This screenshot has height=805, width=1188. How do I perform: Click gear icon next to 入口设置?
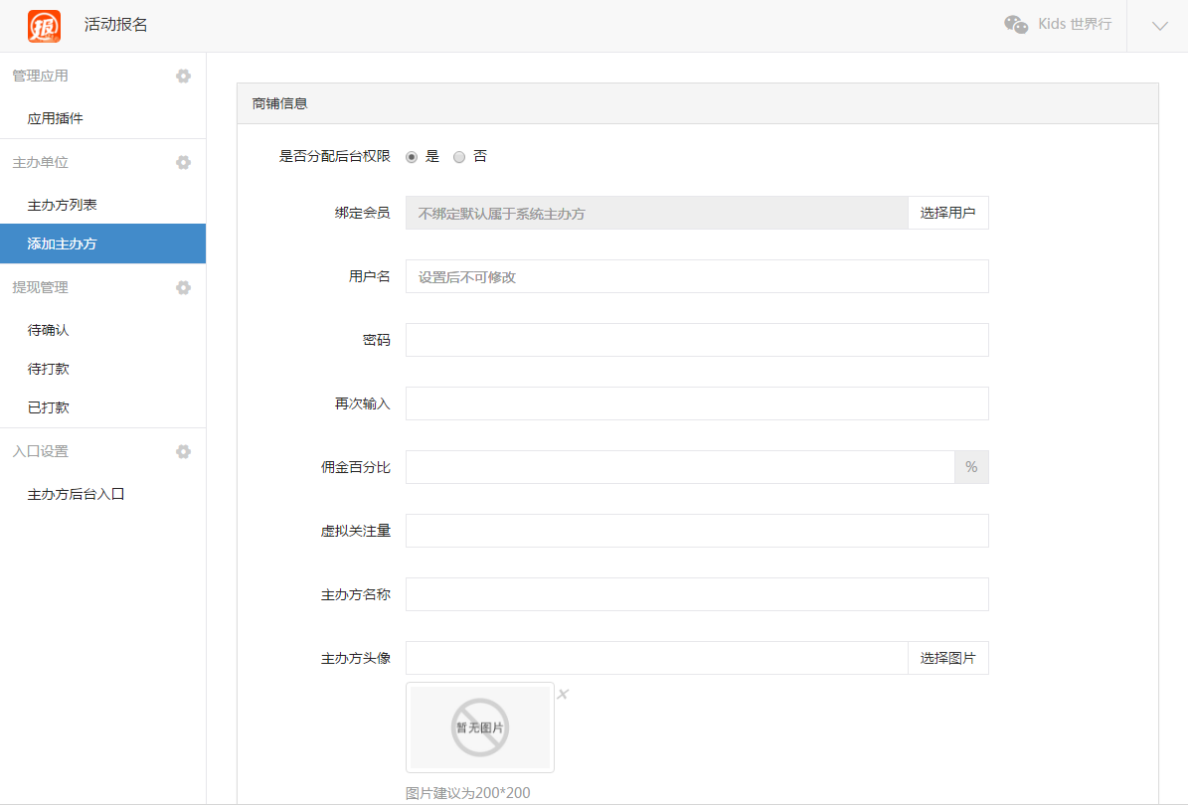point(183,451)
